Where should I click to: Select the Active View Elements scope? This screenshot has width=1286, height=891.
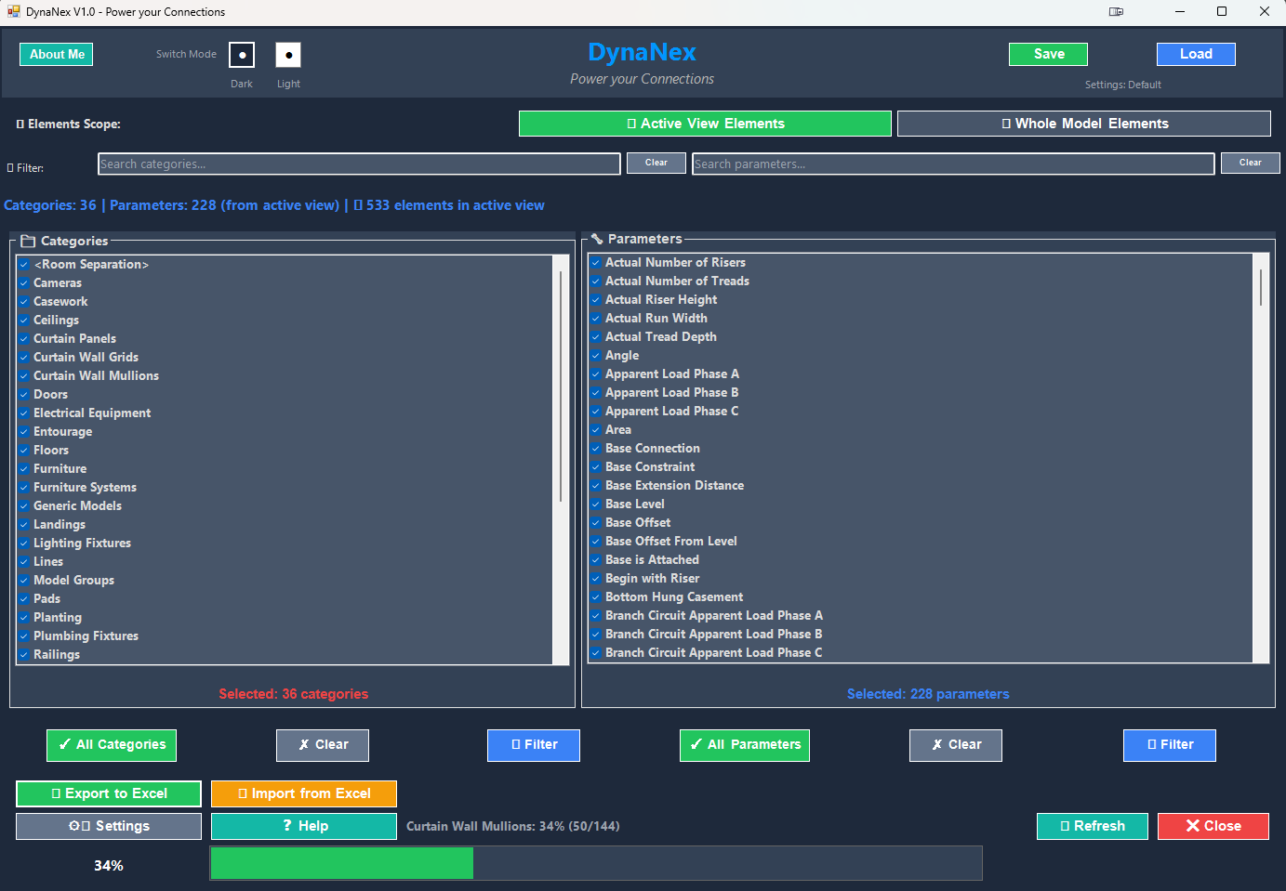(705, 123)
